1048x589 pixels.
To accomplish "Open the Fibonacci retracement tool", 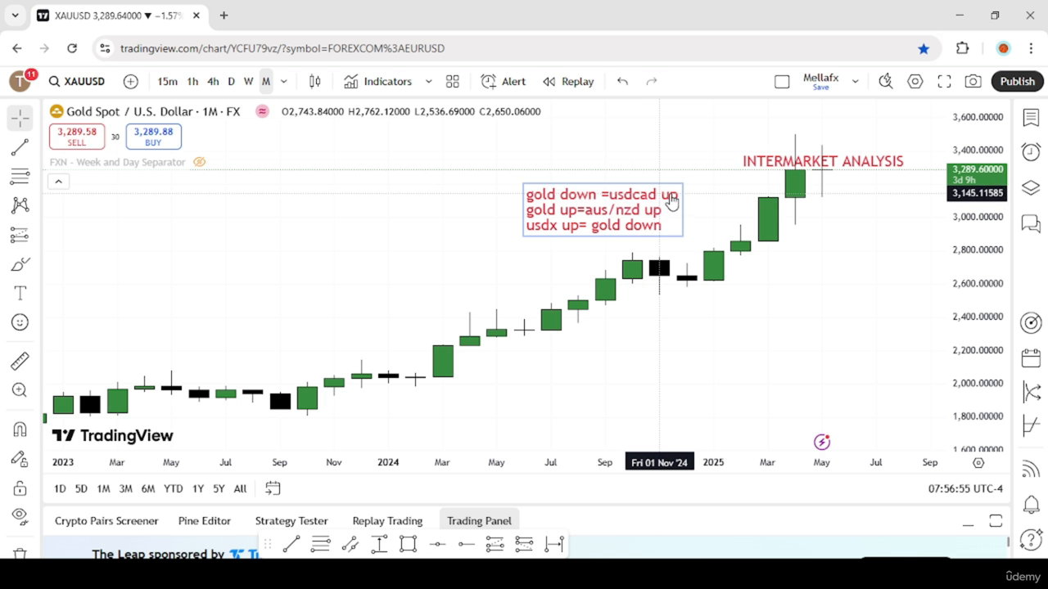I will (20, 177).
